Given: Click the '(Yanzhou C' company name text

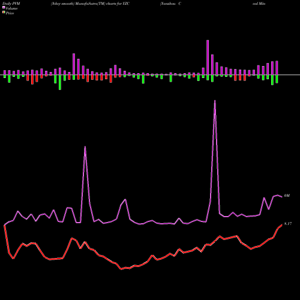Looking at the screenshot, I should tap(170, 4).
